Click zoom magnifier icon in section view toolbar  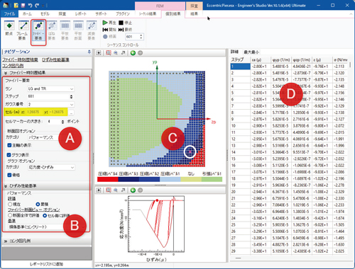click(x=116, y=53)
